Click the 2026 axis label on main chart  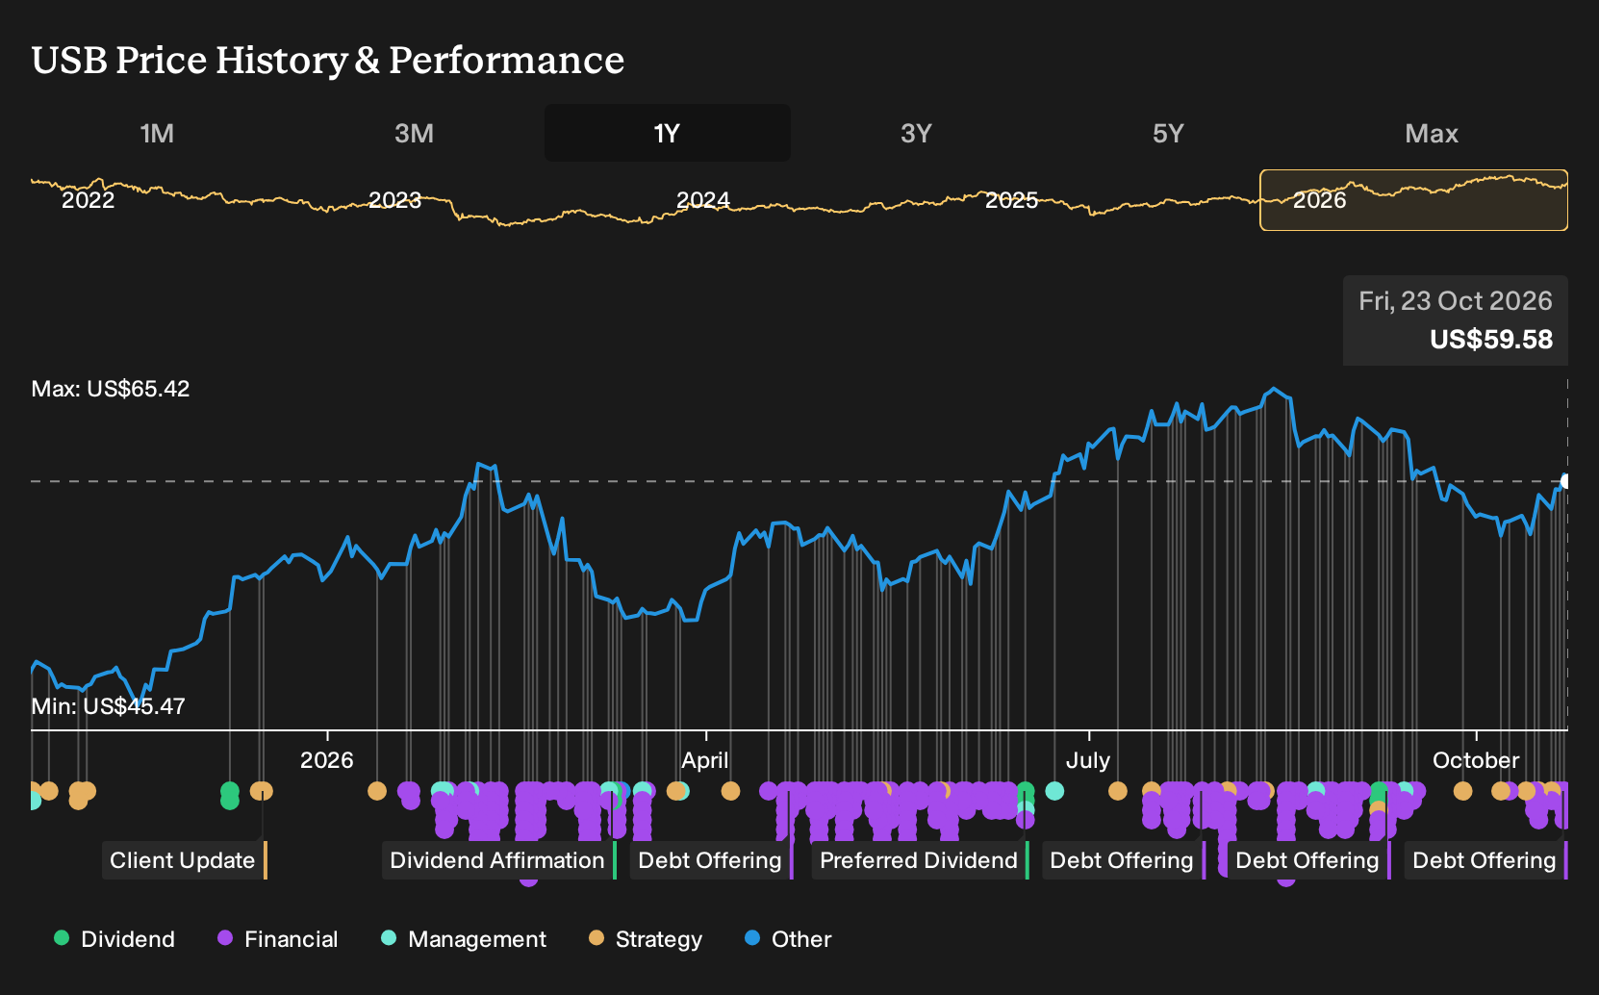327,760
